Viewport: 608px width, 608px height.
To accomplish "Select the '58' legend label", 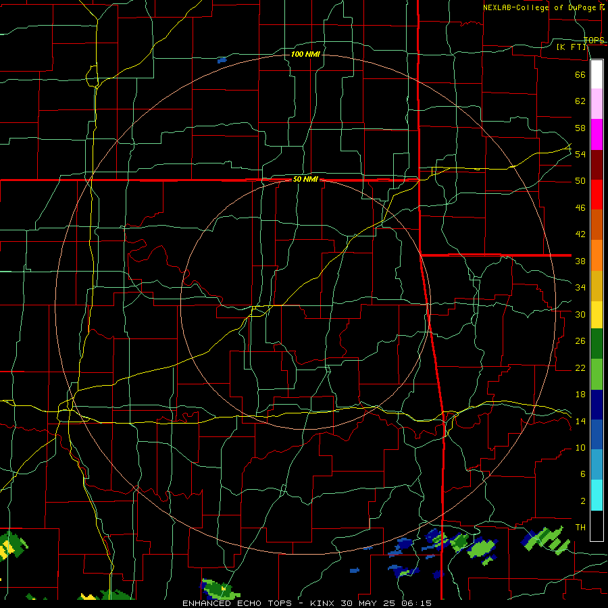I will (x=580, y=128).
